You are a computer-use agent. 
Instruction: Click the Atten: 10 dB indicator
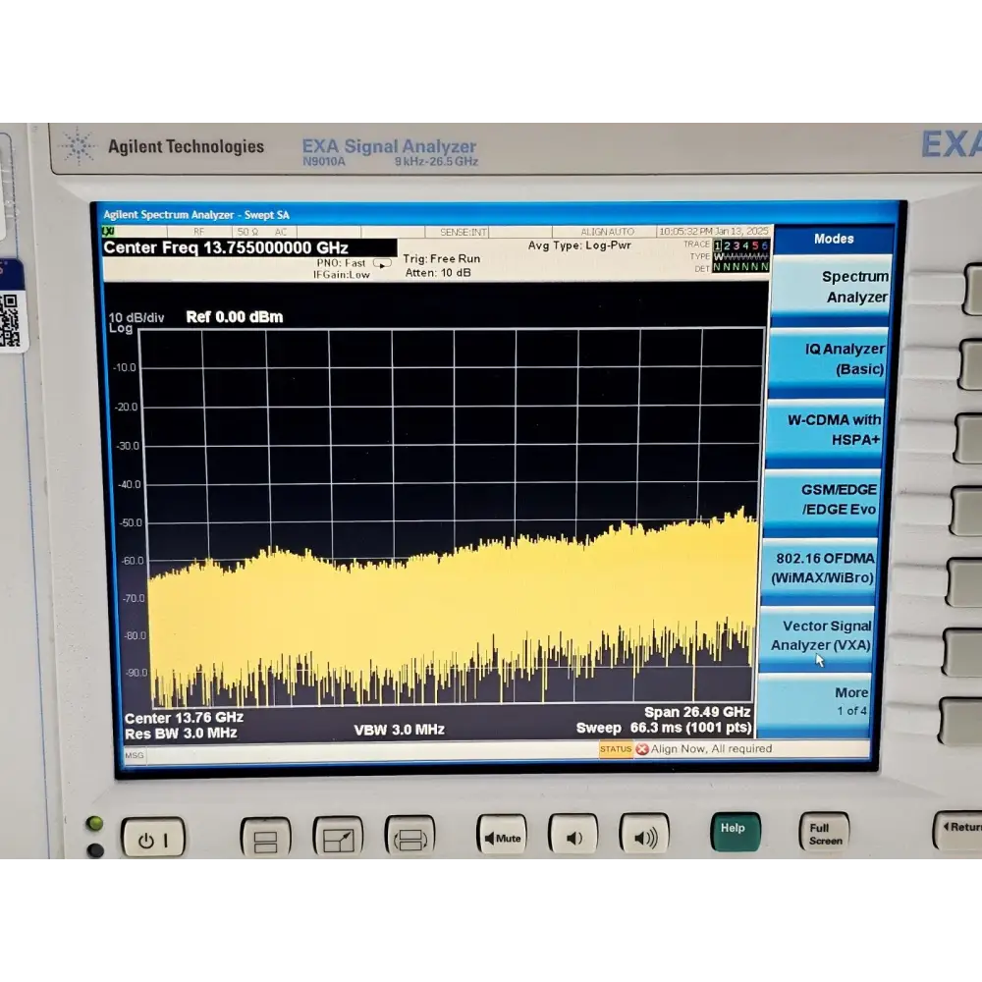click(438, 273)
